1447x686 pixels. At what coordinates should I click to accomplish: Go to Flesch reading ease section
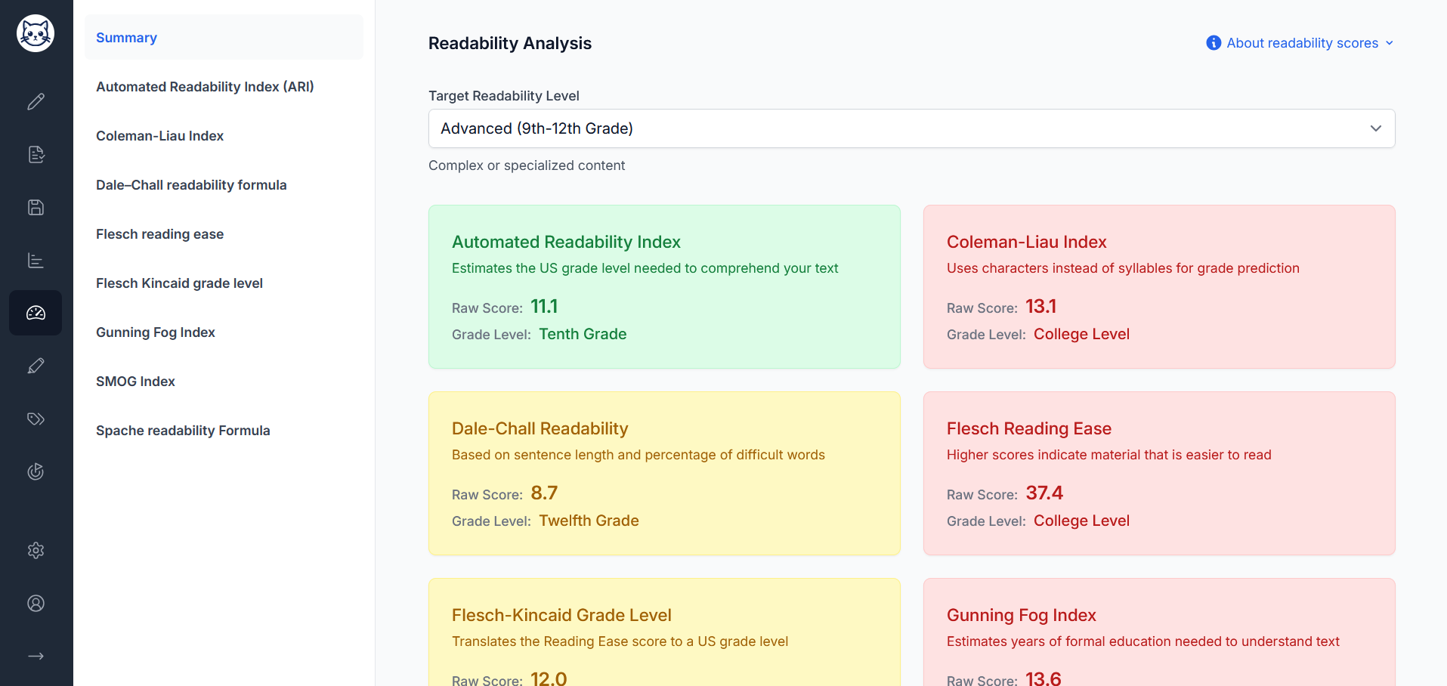159,233
